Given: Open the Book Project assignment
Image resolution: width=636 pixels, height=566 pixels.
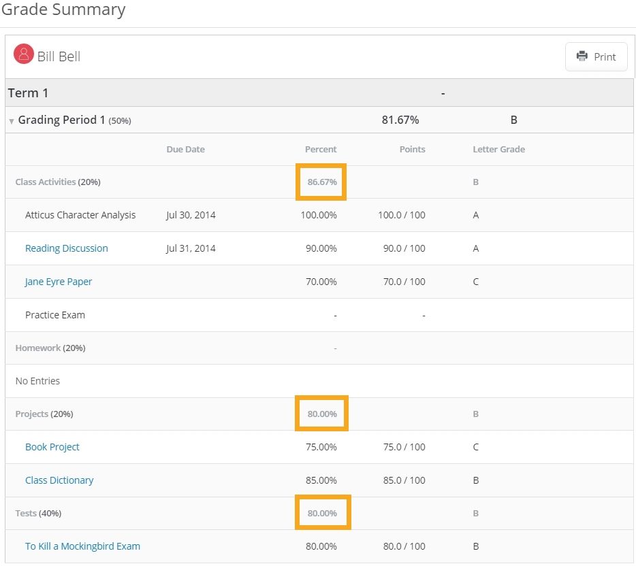Looking at the screenshot, I should click(x=52, y=447).
